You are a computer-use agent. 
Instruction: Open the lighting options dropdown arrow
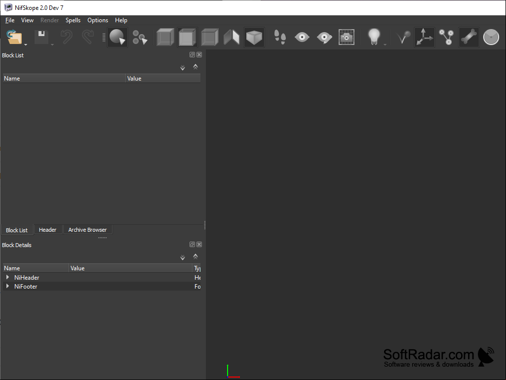click(385, 44)
